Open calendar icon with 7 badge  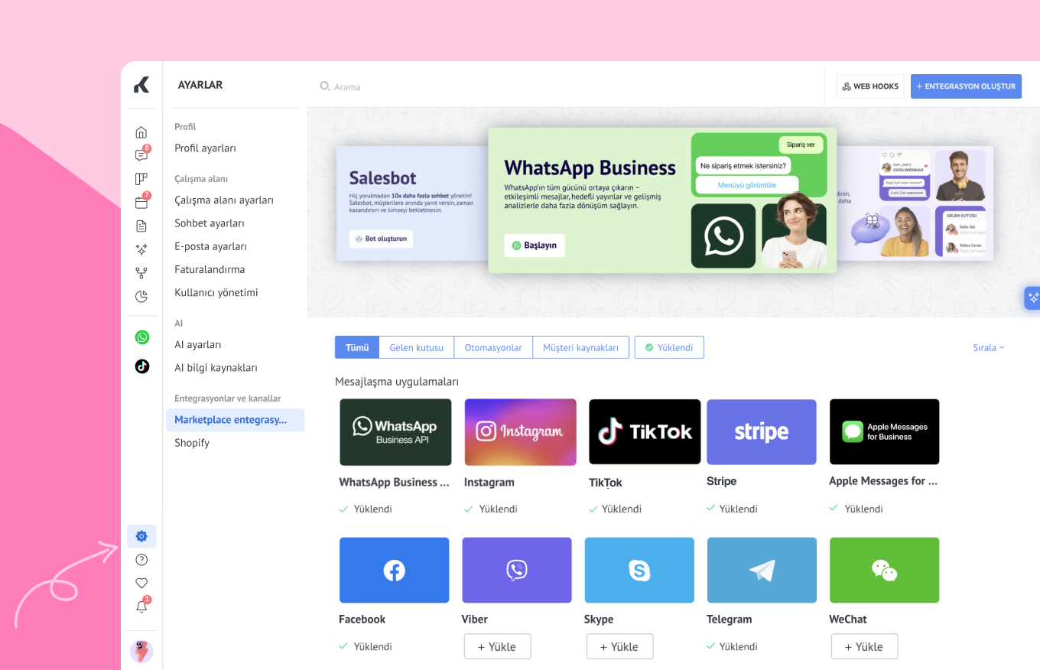(x=141, y=203)
